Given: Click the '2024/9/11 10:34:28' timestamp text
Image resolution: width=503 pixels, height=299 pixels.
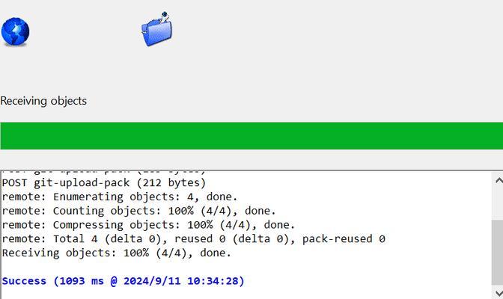Looking at the screenshot, I should pos(181,281).
